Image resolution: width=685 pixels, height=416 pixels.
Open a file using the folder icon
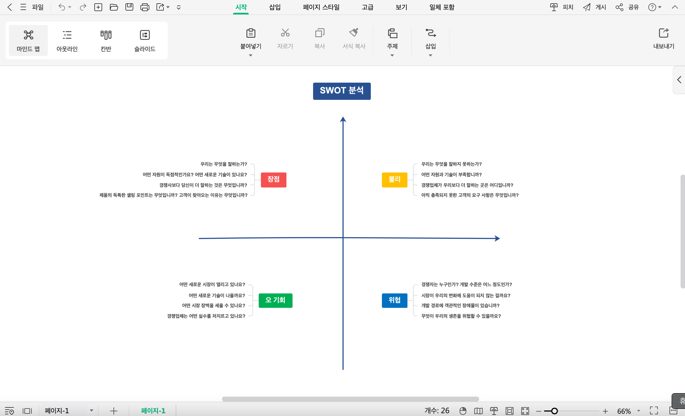114,7
